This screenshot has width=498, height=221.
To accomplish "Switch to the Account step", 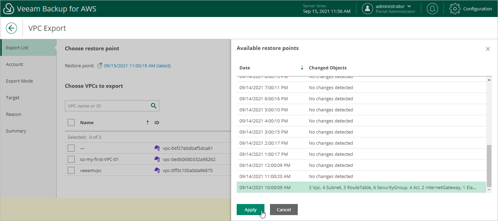I will pos(15,64).
